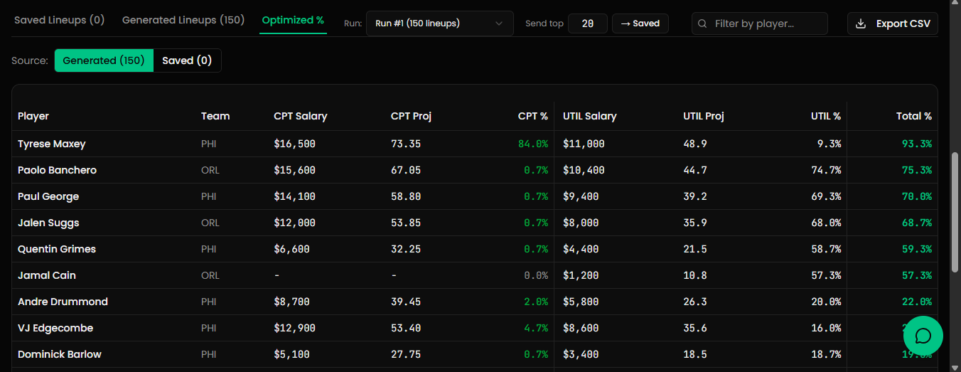The width and height of the screenshot is (961, 372).
Task: Click the Export CSV download icon
Action: pos(861,23)
